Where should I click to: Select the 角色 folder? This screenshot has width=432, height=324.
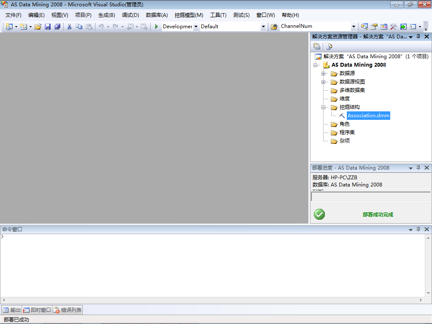pyautogui.click(x=344, y=124)
